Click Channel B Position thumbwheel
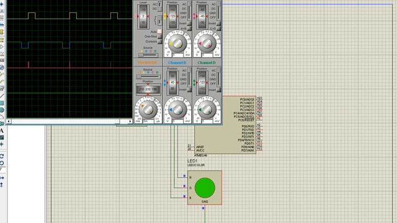The width and height of the screenshot is (397, 223). pyautogui.click(x=172, y=82)
